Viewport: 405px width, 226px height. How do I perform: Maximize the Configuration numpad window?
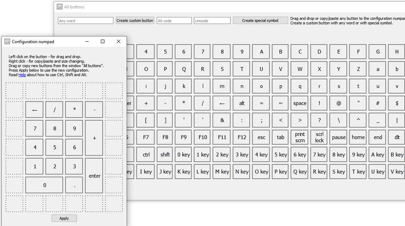click(102, 41)
